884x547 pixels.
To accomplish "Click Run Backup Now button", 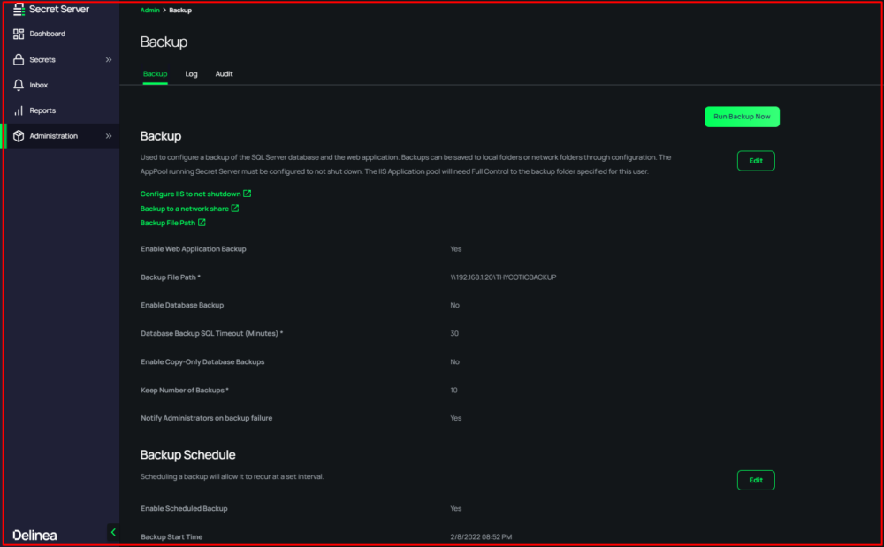I will coord(742,117).
